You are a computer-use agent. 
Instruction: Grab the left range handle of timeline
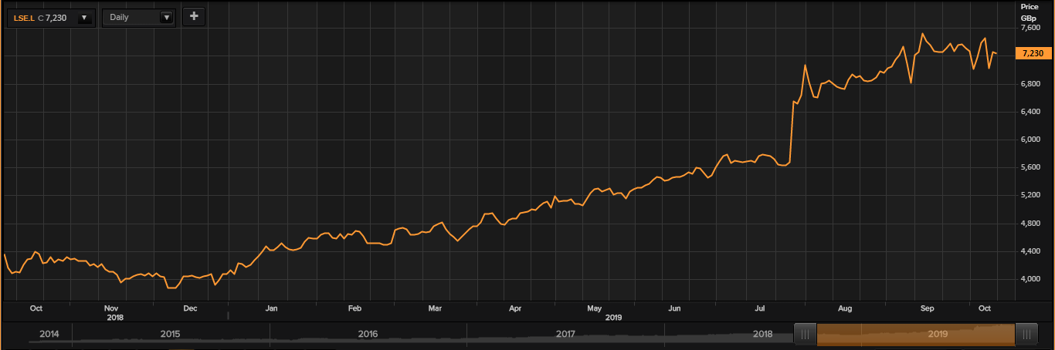click(x=806, y=335)
